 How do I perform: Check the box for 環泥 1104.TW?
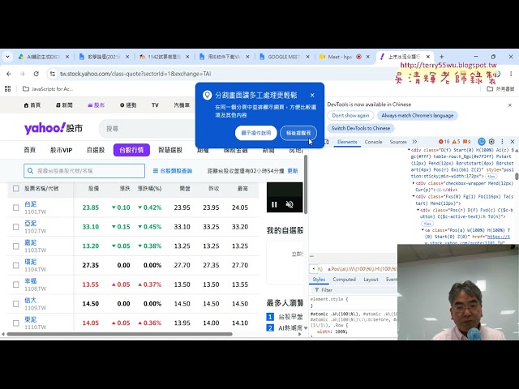[x=16, y=265]
